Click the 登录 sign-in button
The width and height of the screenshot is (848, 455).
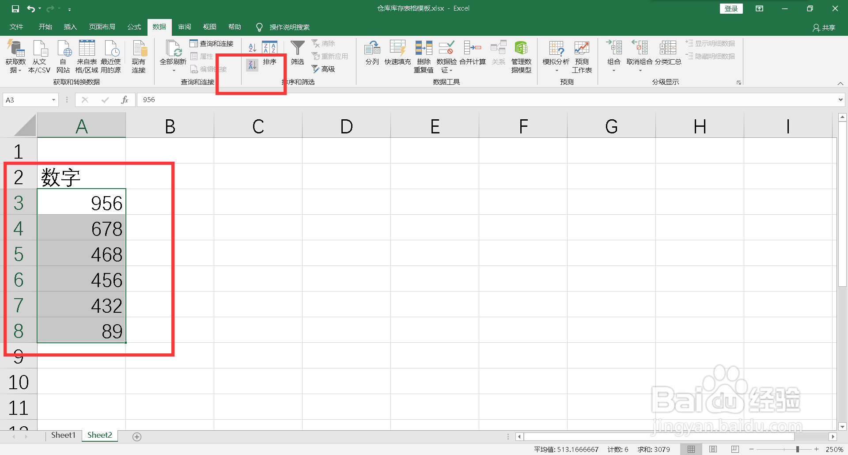click(x=731, y=8)
